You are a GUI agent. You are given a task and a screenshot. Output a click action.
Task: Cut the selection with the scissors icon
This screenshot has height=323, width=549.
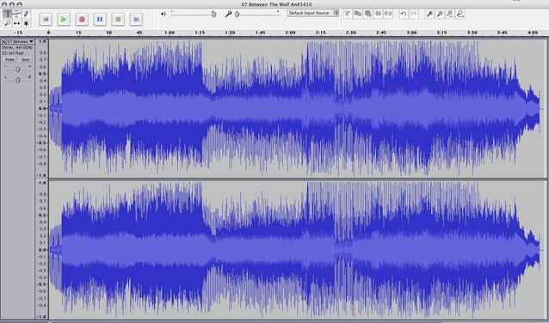pyautogui.click(x=348, y=14)
